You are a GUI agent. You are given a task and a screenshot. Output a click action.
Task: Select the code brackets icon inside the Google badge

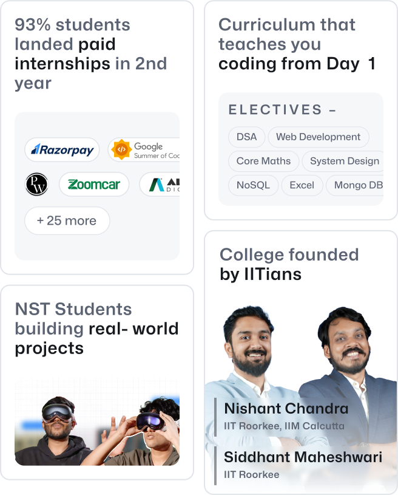coord(121,149)
